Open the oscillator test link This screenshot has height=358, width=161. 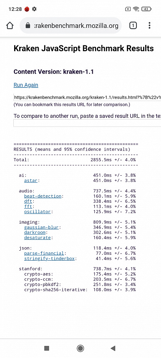37,211
